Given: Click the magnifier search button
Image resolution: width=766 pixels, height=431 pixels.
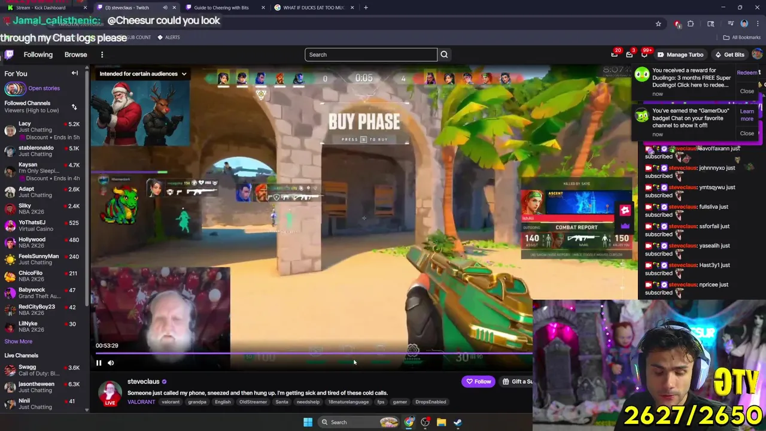Looking at the screenshot, I should coord(444,54).
